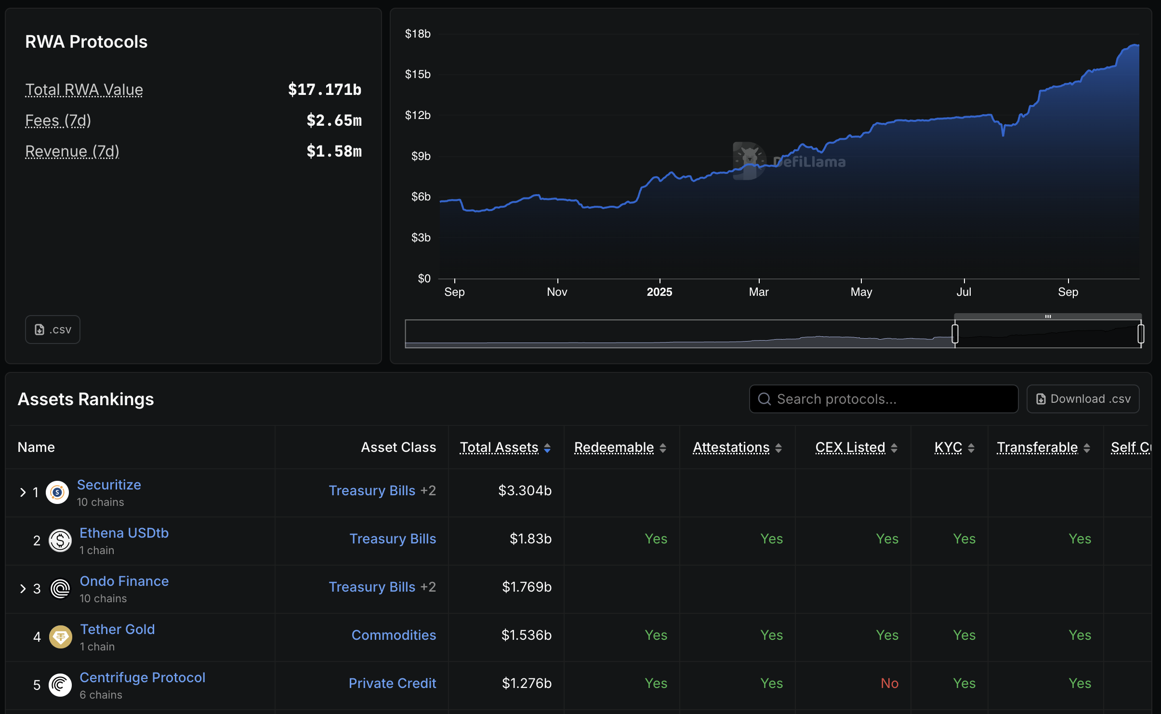1161x714 pixels.
Task: Open the Commodities asset class link
Action: pos(393,635)
